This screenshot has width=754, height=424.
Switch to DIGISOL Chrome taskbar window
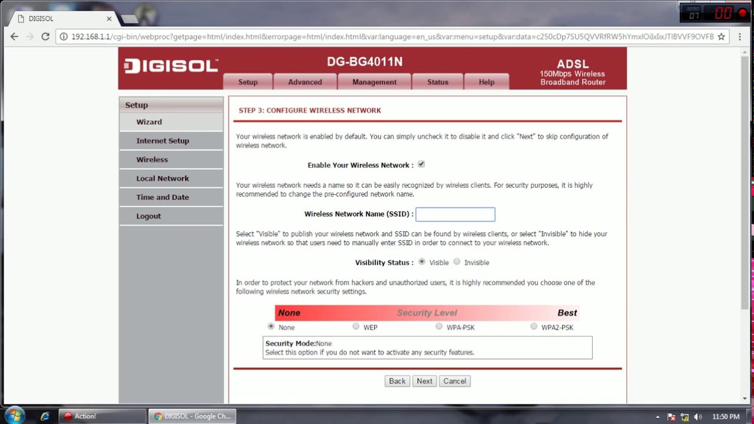(192, 416)
